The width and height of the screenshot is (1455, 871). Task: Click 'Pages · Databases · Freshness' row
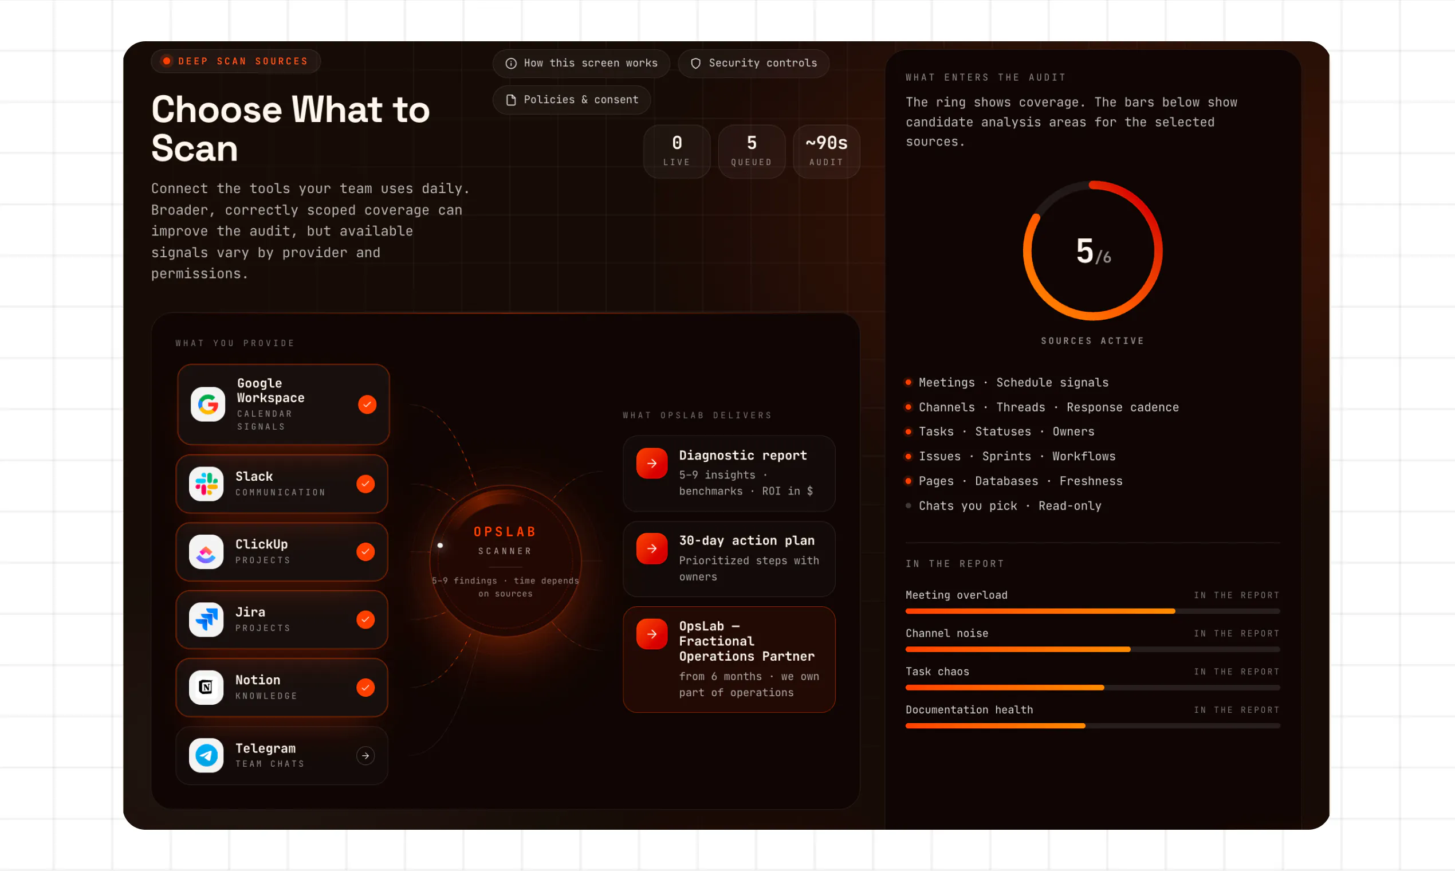1014,481
